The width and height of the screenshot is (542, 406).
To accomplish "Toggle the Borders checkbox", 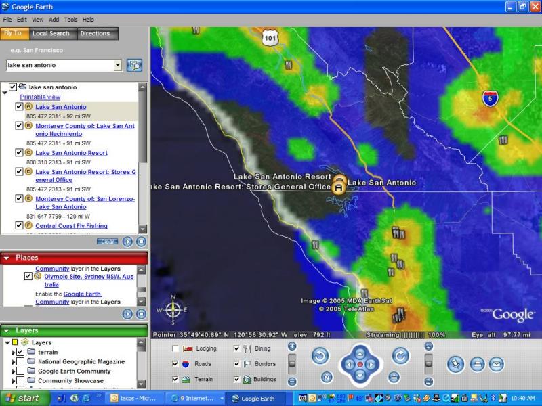I will (x=236, y=364).
